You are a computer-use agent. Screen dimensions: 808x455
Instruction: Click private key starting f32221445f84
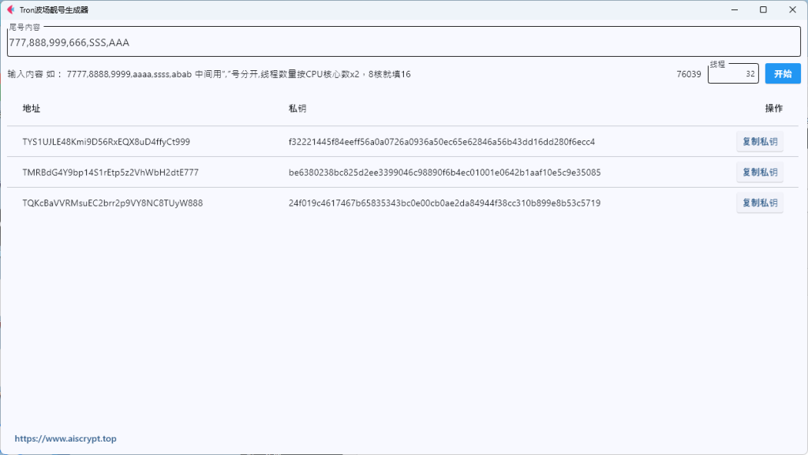coord(442,141)
